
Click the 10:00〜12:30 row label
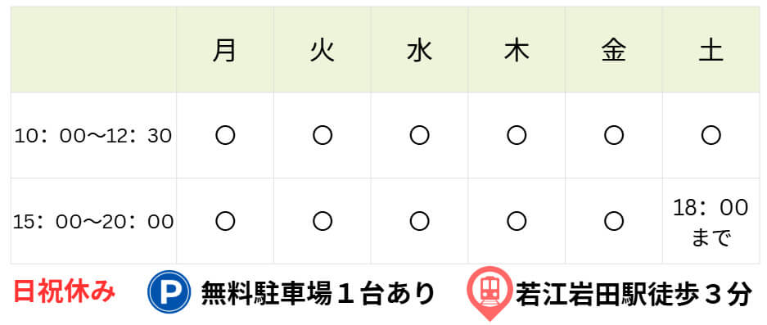(x=93, y=136)
